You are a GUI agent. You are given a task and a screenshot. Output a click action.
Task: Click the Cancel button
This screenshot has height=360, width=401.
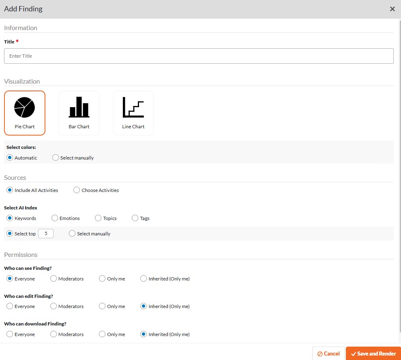point(328,354)
